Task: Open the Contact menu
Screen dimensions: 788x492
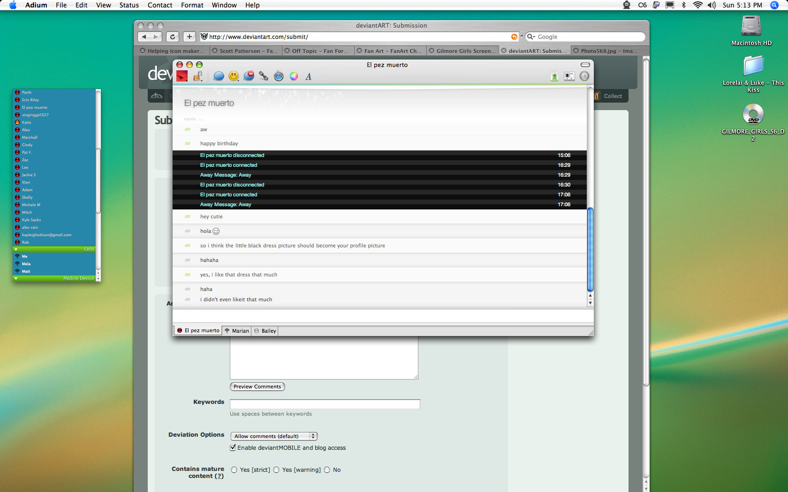Action: [x=160, y=5]
